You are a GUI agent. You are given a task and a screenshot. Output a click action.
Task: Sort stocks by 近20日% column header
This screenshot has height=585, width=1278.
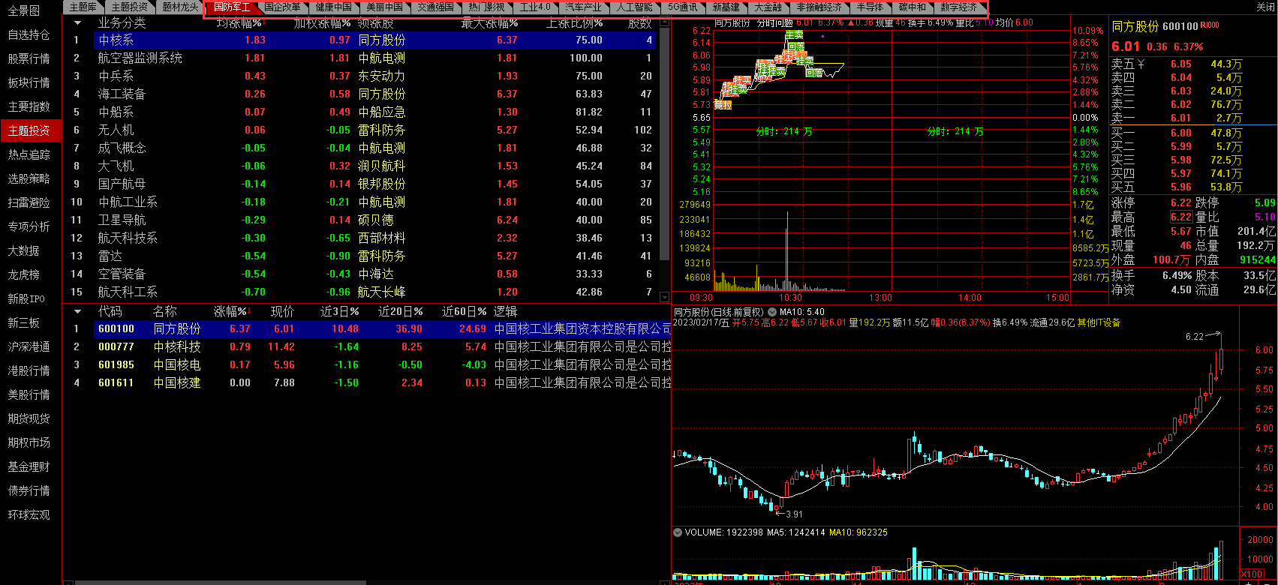(400, 311)
